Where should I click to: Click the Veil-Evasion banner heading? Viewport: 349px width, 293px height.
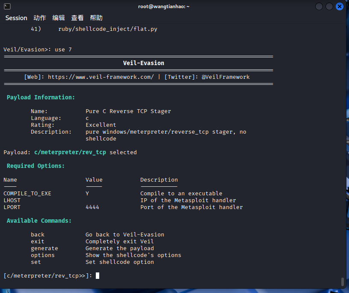[x=144, y=63]
